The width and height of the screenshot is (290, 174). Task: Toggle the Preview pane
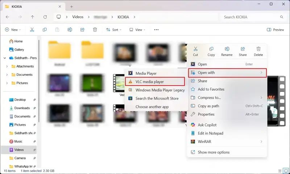click(275, 30)
